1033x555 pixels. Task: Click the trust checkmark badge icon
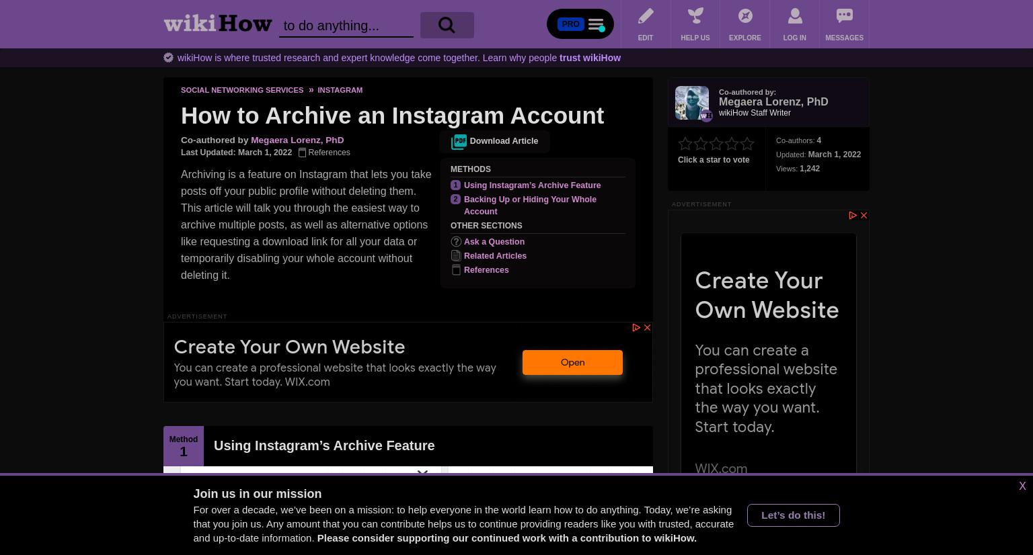(x=169, y=58)
